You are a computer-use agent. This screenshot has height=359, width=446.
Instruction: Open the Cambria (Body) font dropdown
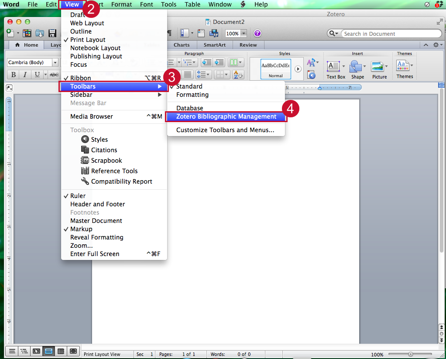click(55, 62)
